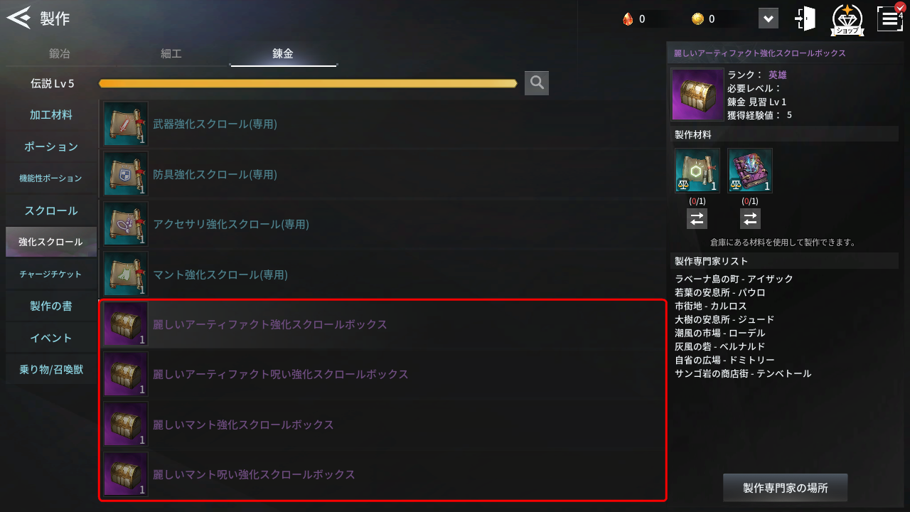This screenshot has height=512, width=910.
Task: Open the hamburger menu with notification badge
Action: 890,18
